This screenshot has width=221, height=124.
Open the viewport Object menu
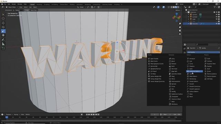coord(35,7)
